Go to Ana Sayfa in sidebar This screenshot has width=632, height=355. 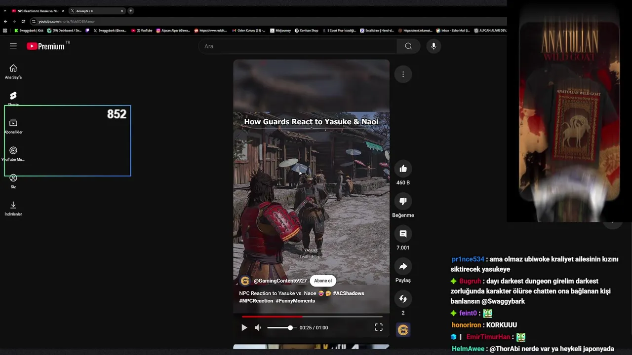point(13,71)
